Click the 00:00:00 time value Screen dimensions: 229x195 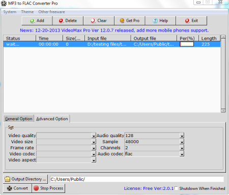pos(48,44)
